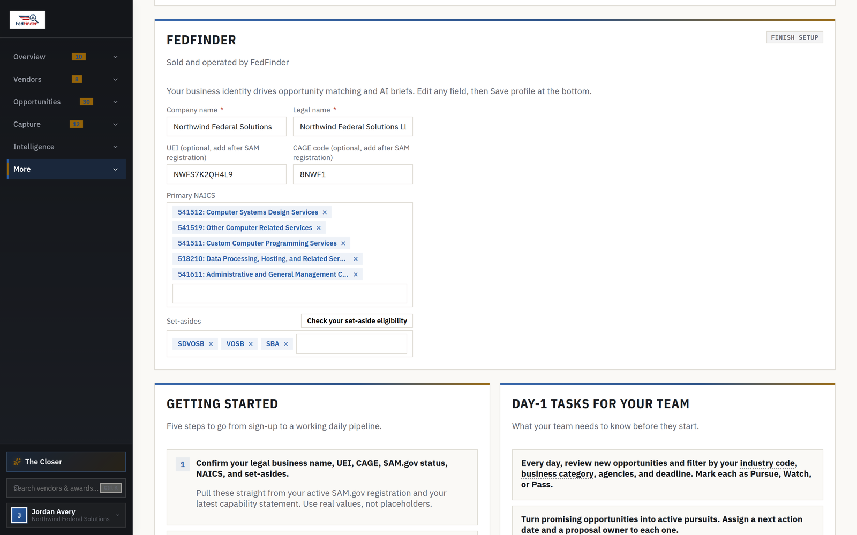Click The Closer sparkle icon

tap(17, 462)
